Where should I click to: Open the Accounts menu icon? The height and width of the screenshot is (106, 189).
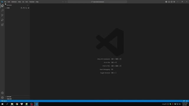2,93
